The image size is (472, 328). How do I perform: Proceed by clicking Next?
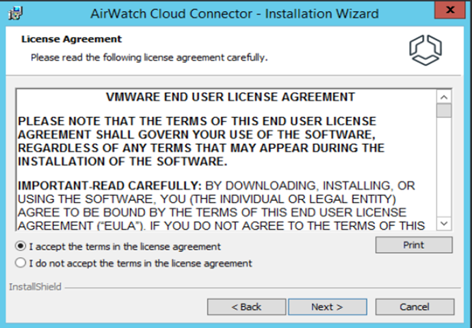tap(327, 307)
